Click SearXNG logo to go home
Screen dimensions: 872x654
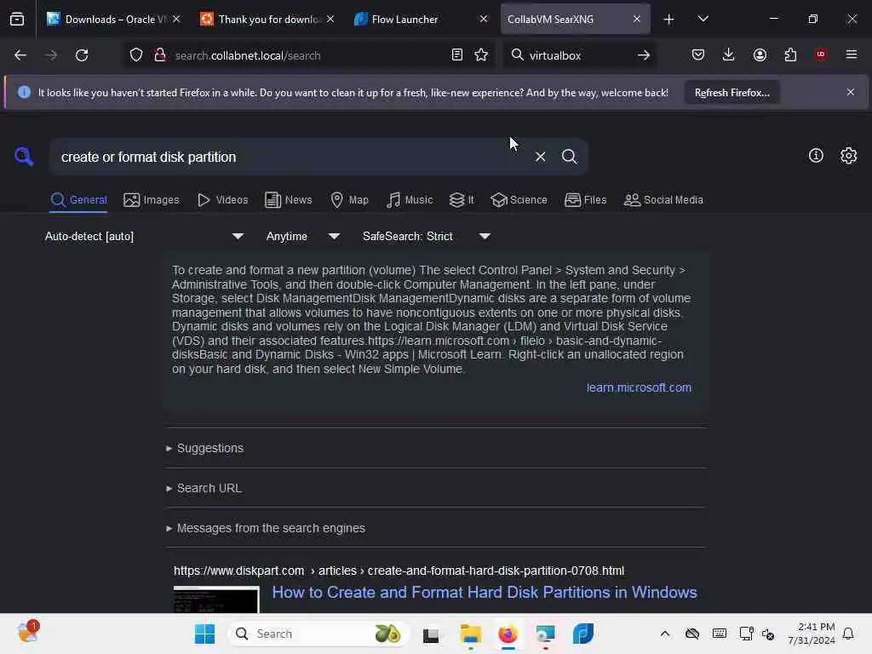tap(24, 157)
